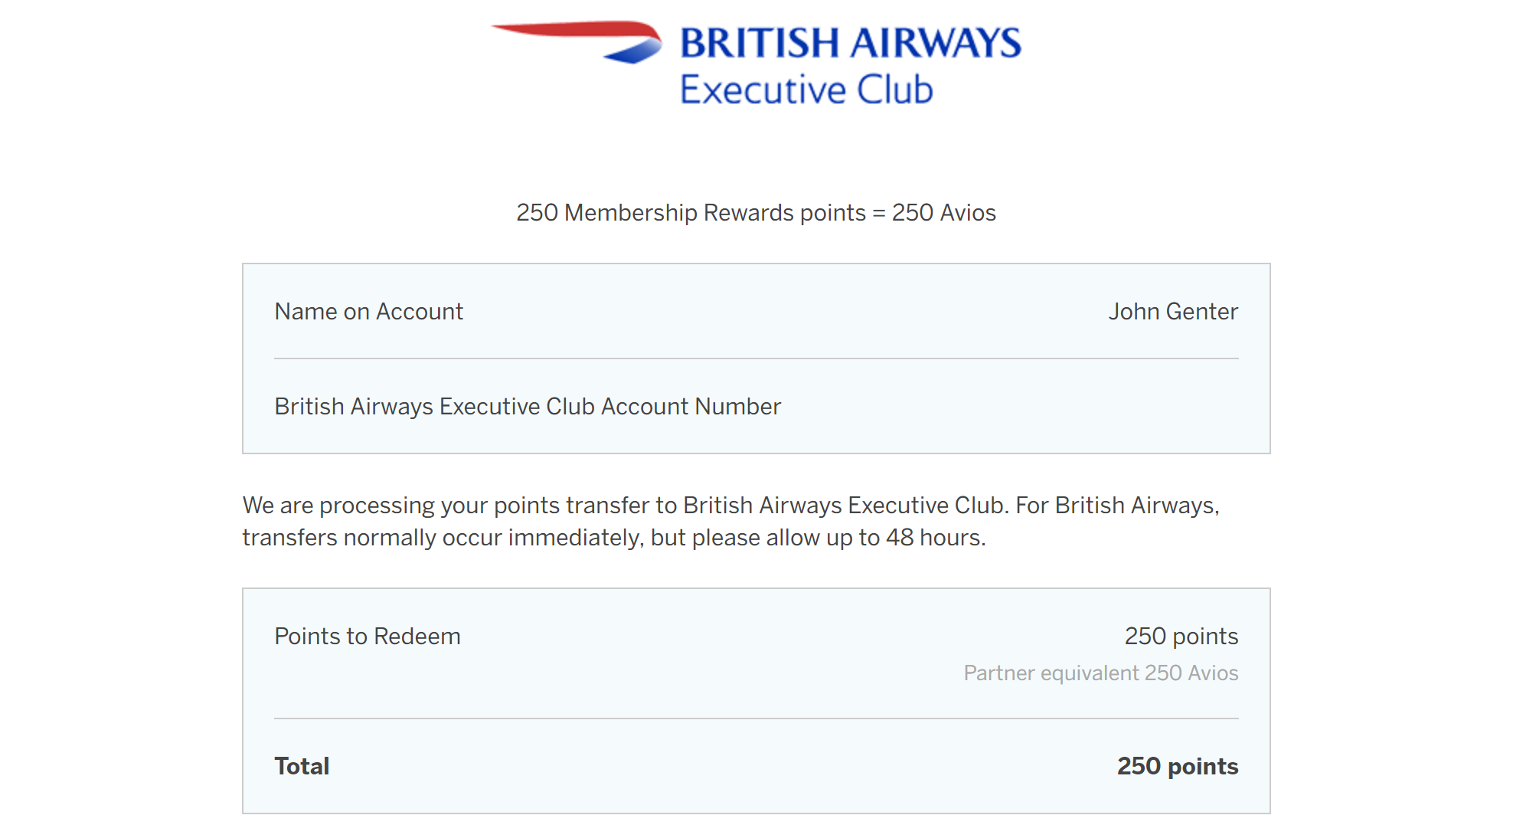1523x838 pixels.
Task: Click the bold 250 points total amount
Action: [1177, 767]
